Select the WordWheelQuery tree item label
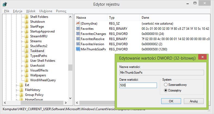The height and width of the screenshot is (114, 214). point(43,80)
